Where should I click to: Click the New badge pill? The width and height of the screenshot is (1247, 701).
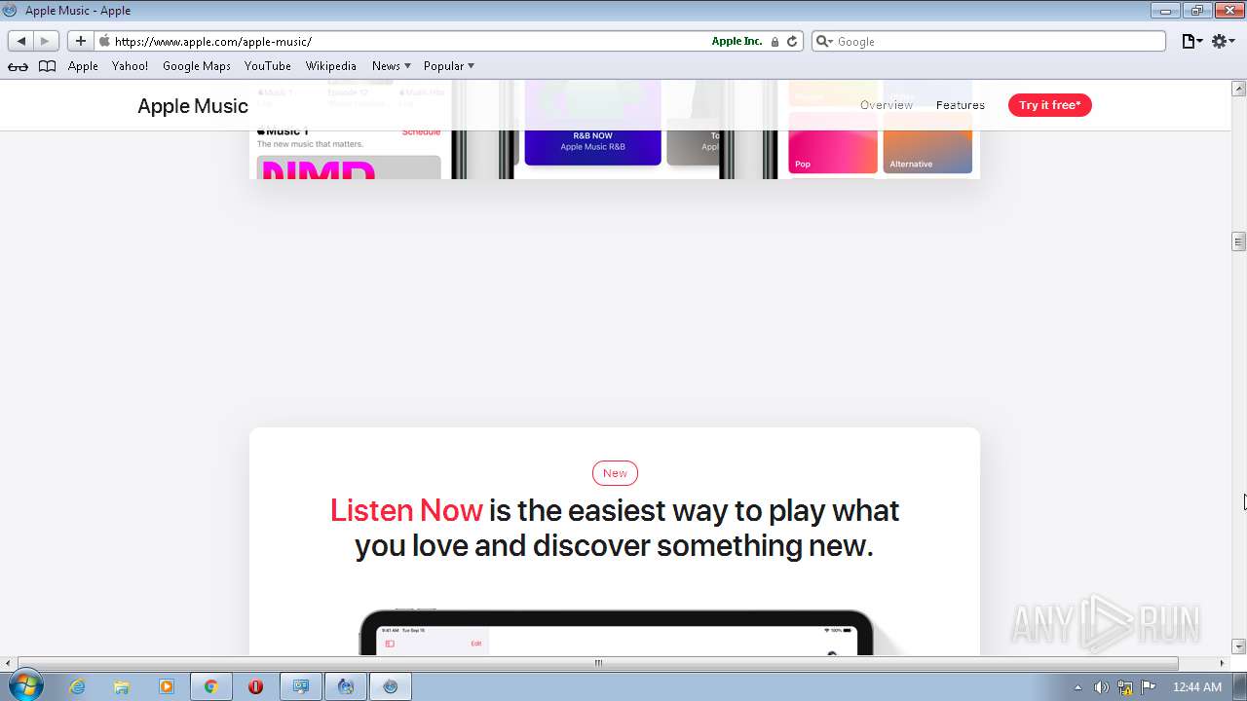[x=615, y=473]
